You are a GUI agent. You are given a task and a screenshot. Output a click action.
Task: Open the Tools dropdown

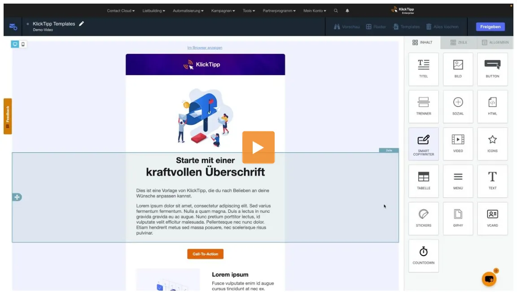[249, 11]
